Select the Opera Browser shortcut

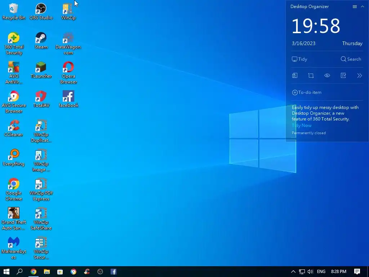click(x=68, y=73)
